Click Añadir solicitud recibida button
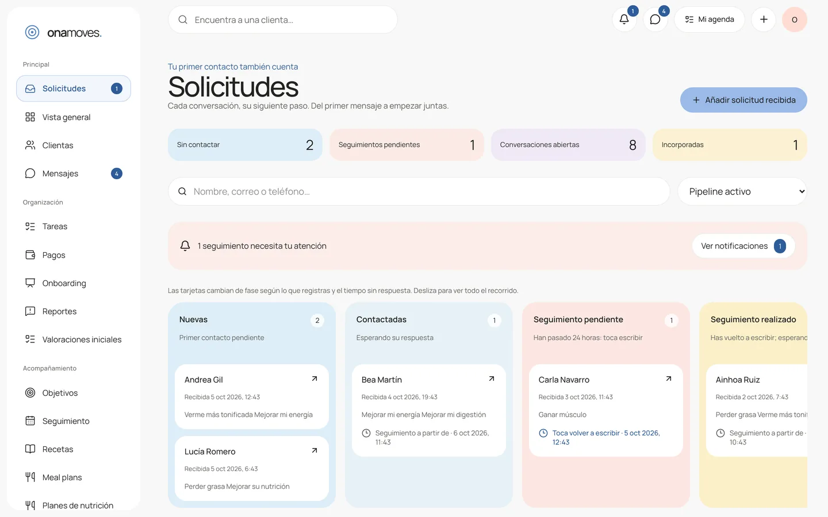This screenshot has width=828, height=517. 743,100
